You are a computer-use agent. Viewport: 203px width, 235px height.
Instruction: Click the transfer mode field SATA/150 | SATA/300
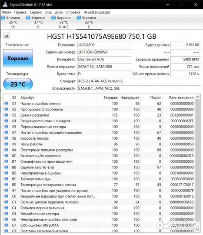[x=104, y=67]
